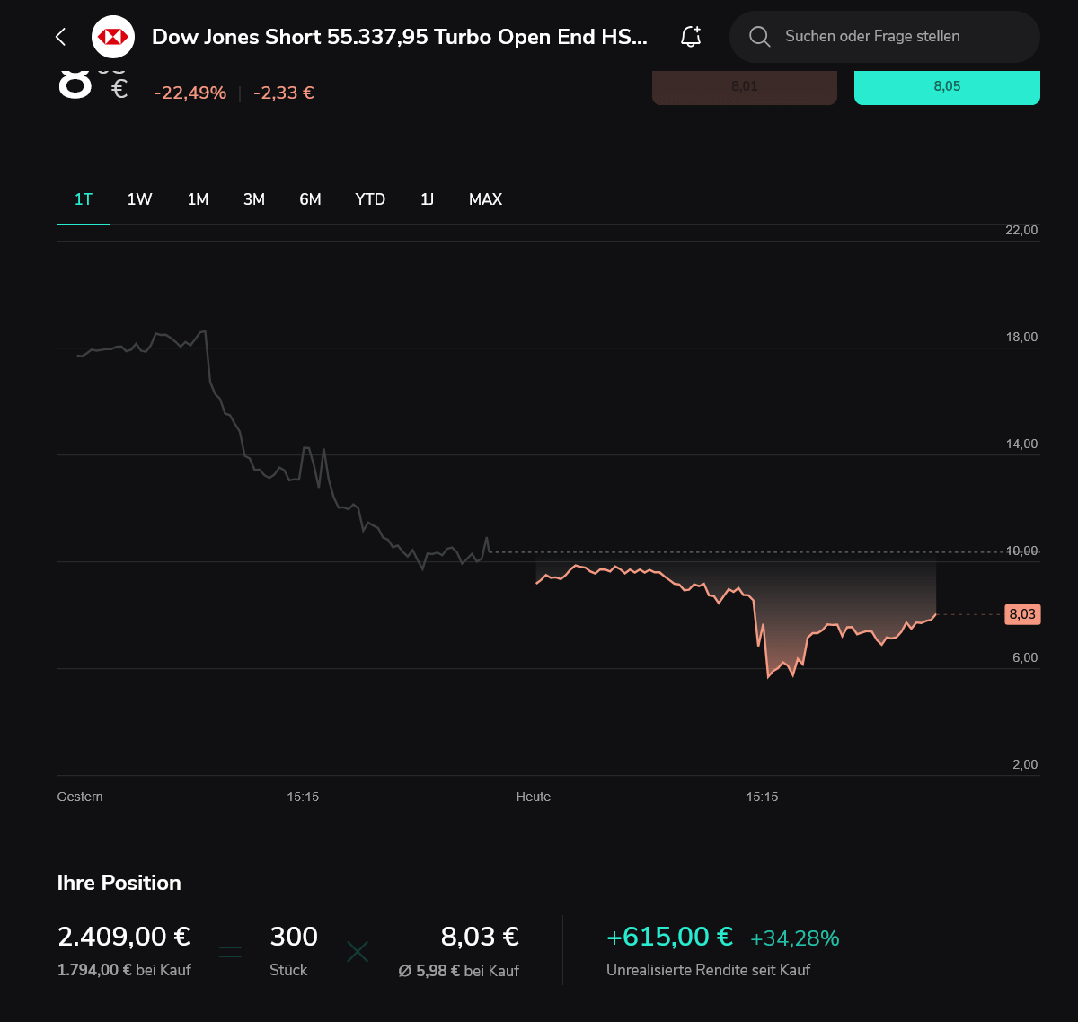Focus the Suchen oder Frage stellen field
This screenshot has height=1022, width=1078.
point(885,37)
